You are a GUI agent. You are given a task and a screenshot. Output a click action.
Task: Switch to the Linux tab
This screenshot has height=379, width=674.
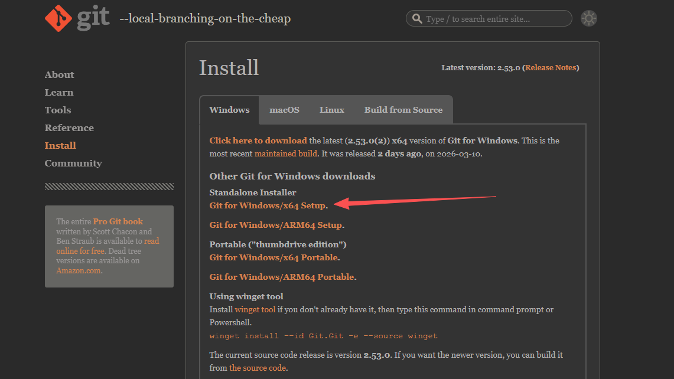click(331, 110)
